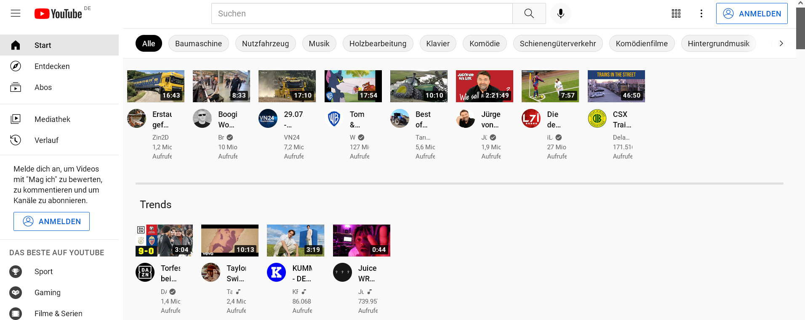805x320 pixels.
Task: Open the three-dot settings menu
Action: (x=701, y=13)
